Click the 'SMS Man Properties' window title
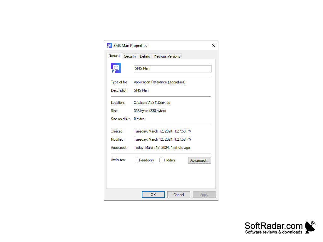323x242 pixels. (130, 46)
